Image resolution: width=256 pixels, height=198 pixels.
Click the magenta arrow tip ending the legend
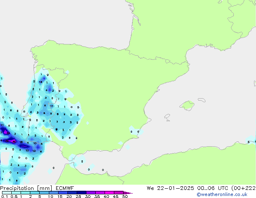130,193
